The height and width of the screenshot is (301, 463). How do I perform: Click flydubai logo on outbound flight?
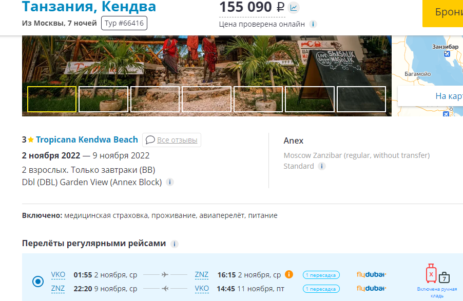(x=371, y=275)
